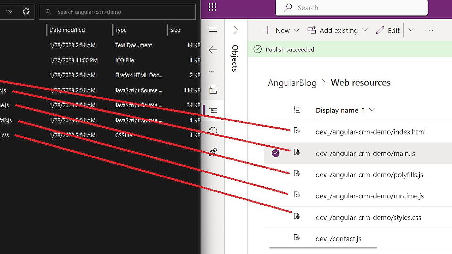The image size is (452, 254).
Task: Open the Display name column dropdown
Action: (x=372, y=110)
